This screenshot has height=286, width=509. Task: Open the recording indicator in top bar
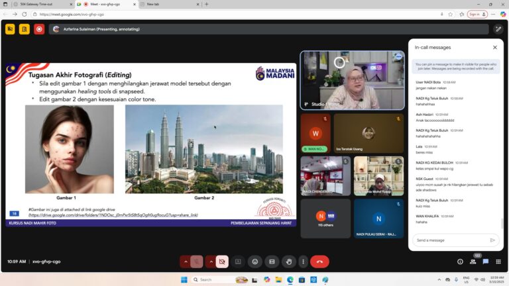tap(39, 29)
